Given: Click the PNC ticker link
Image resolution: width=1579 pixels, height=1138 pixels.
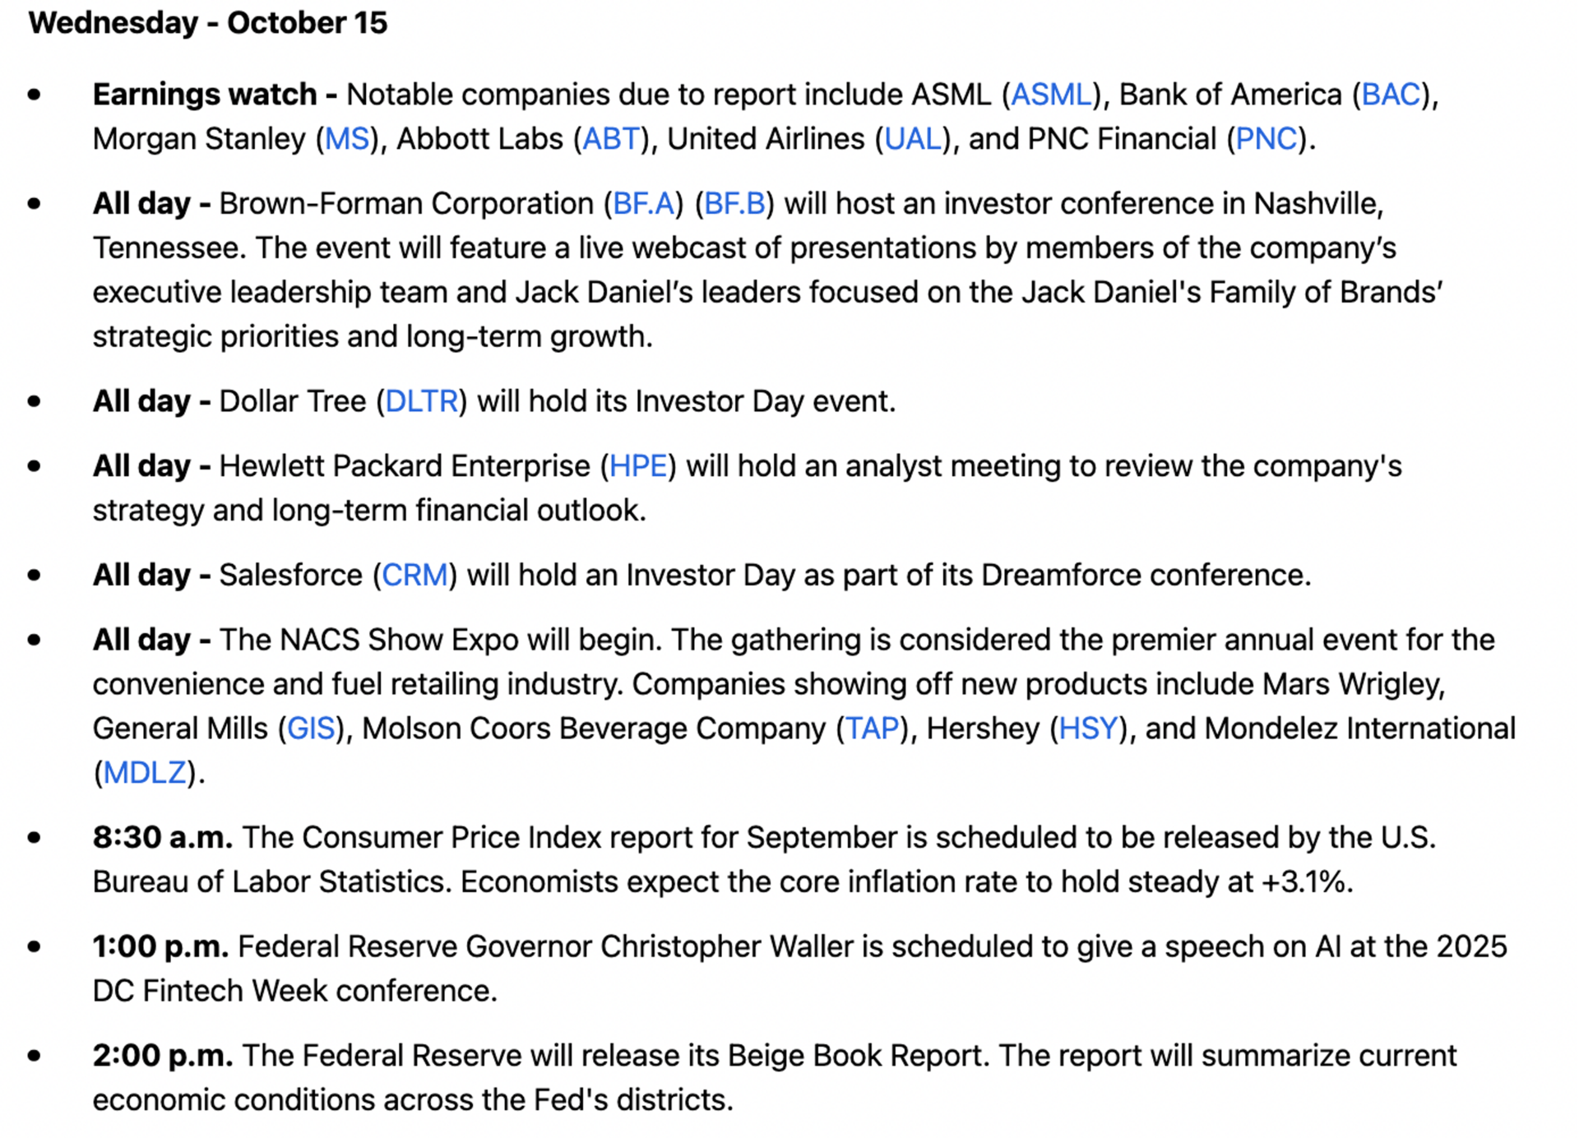Looking at the screenshot, I should 1266,139.
